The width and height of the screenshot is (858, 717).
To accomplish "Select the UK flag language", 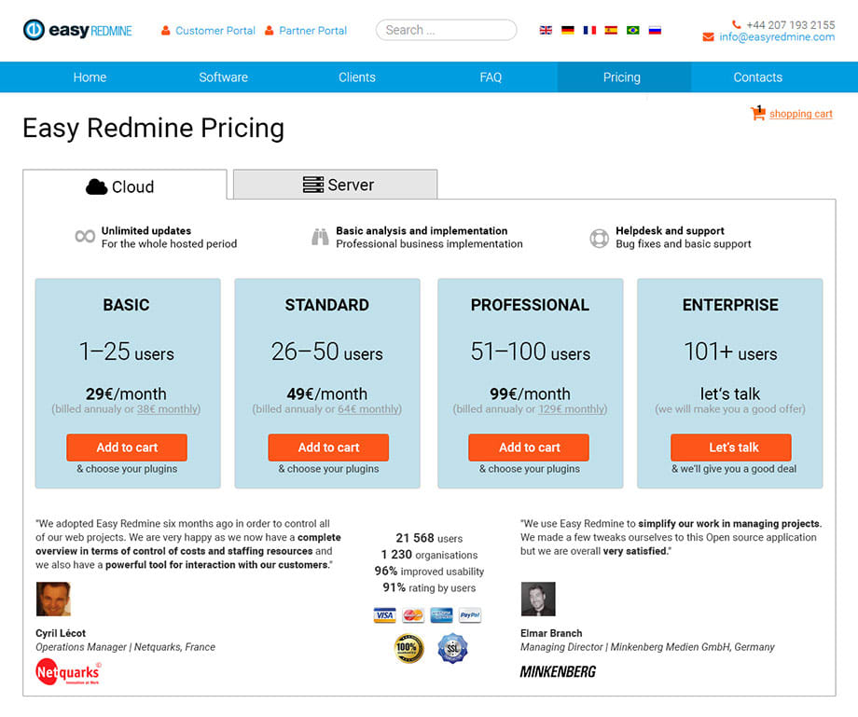I will [546, 30].
